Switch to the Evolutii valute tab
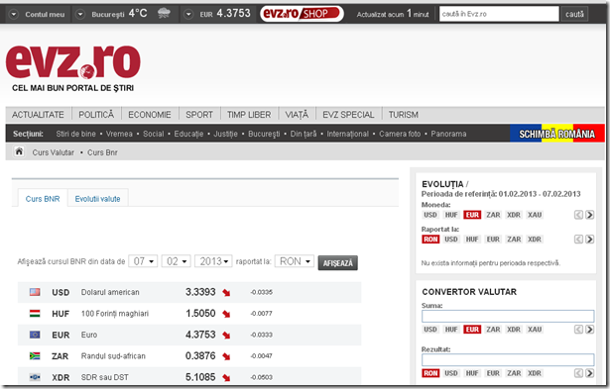Image resolution: width=610 pixels, height=389 pixels. 97,199
